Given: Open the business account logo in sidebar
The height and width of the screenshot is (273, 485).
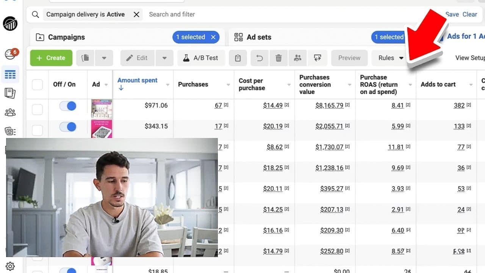Looking at the screenshot, I should click(x=10, y=24).
